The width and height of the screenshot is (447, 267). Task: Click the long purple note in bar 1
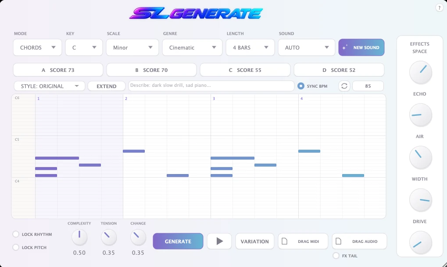click(x=57, y=158)
